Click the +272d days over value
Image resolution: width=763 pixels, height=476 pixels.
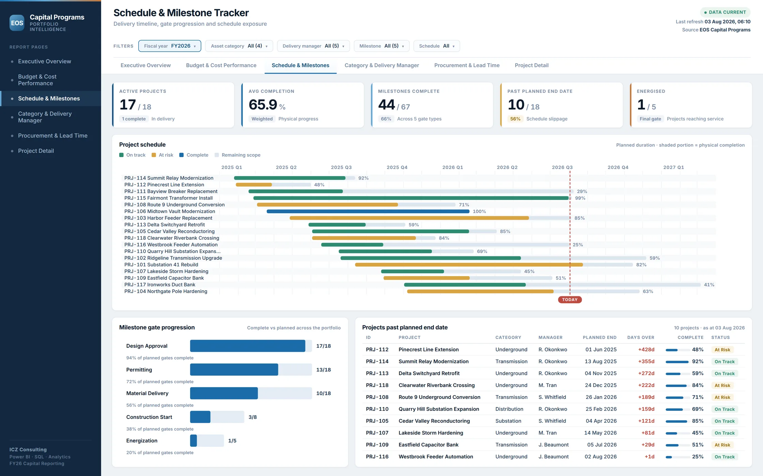coord(646,373)
